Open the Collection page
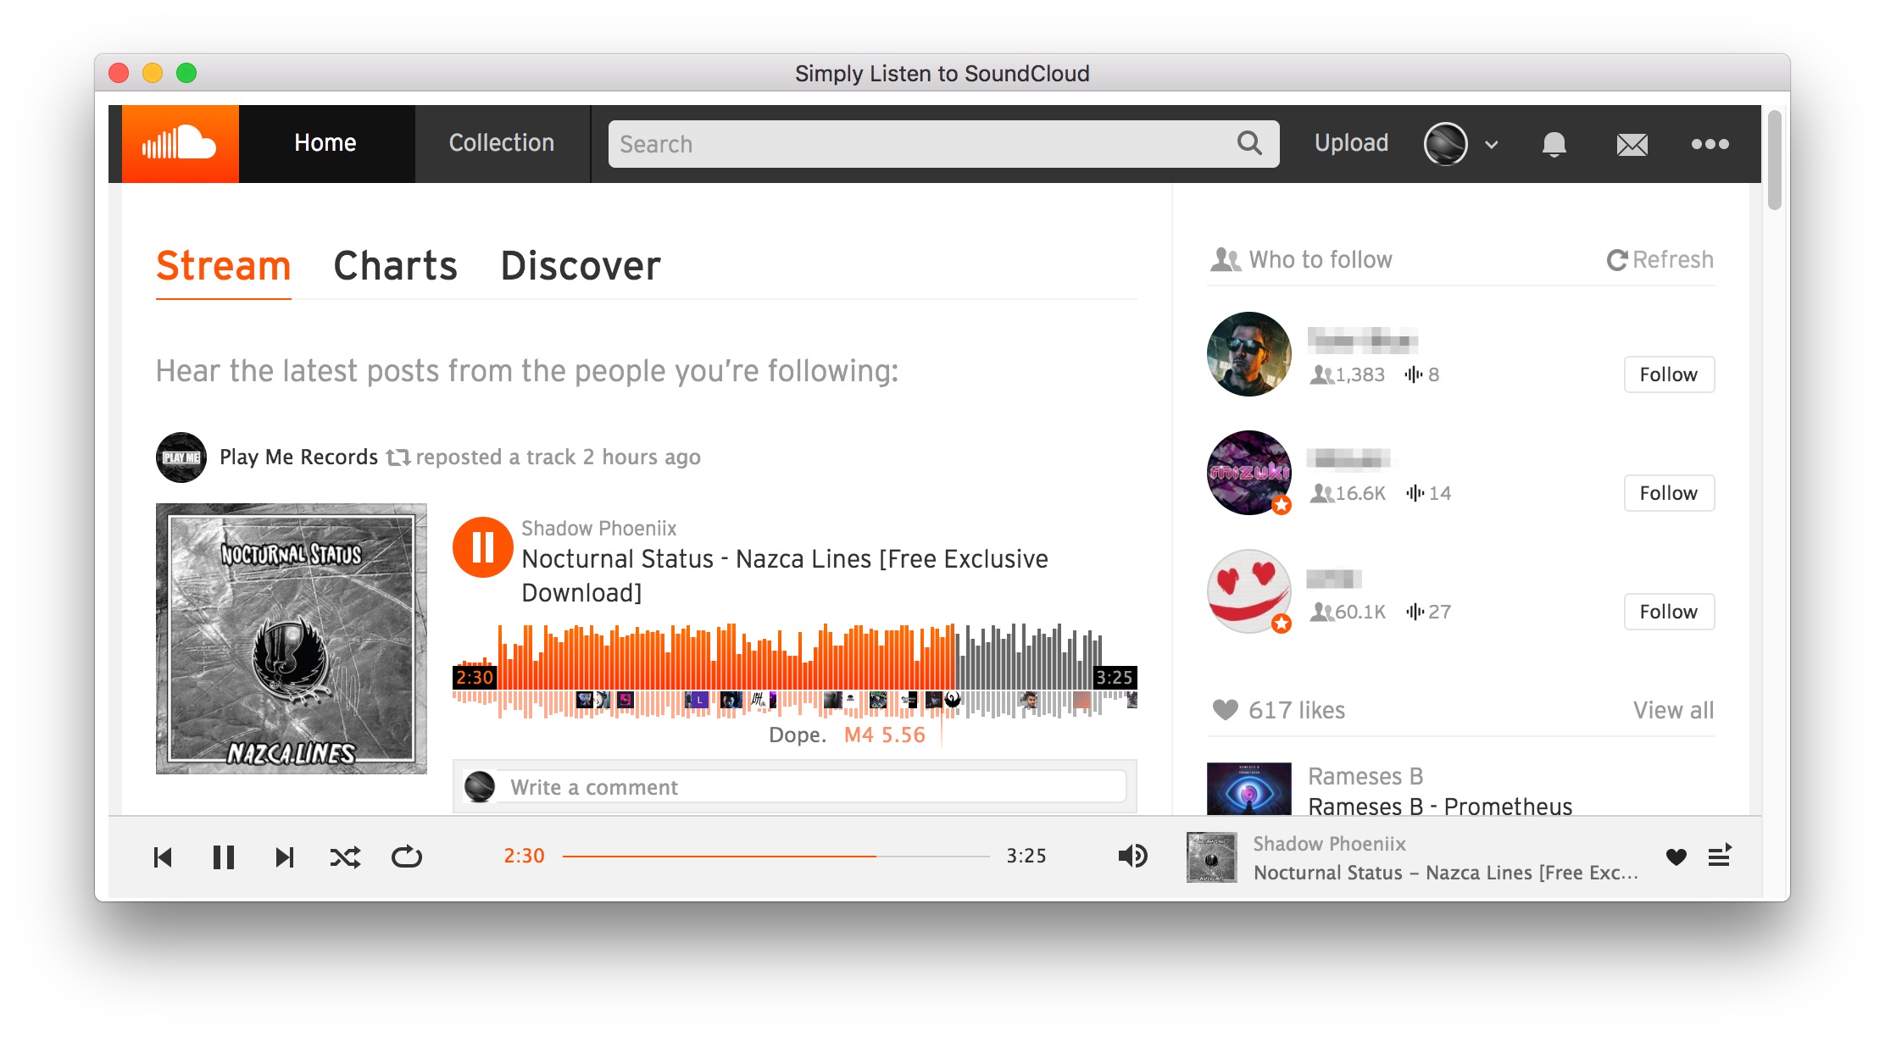 [x=502, y=143]
